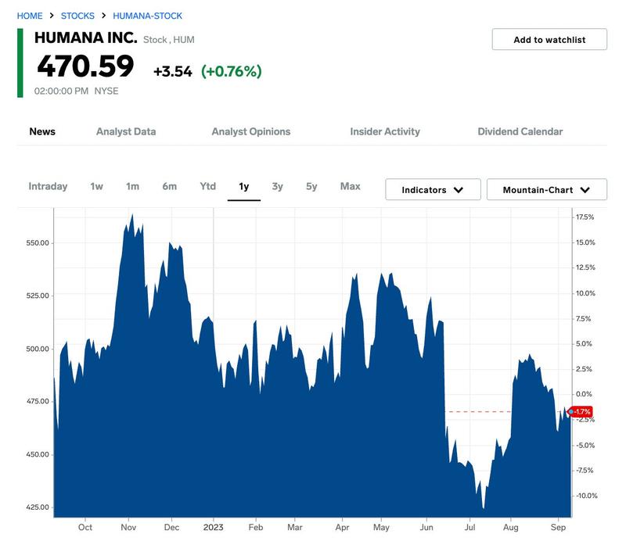Open the STOCKS breadcrumb link

(x=77, y=16)
